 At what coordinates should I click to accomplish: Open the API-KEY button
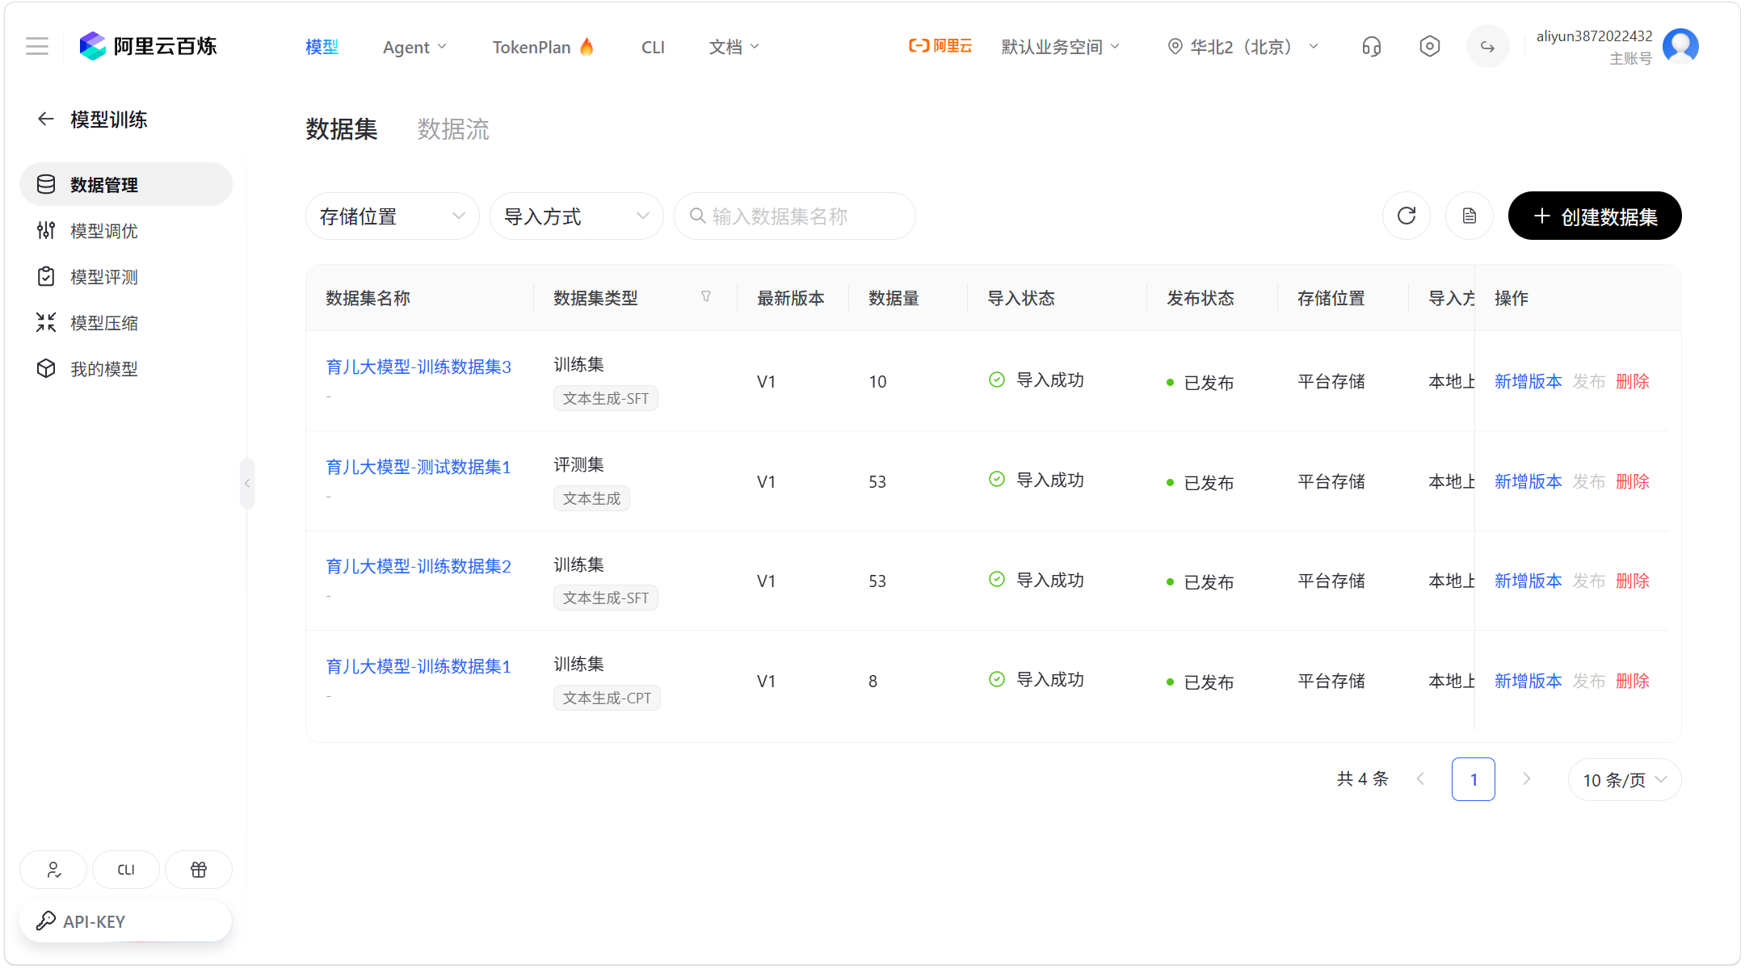126,921
